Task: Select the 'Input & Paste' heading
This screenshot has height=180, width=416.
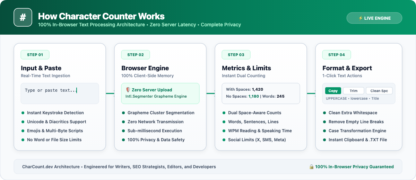Action: click(41, 68)
